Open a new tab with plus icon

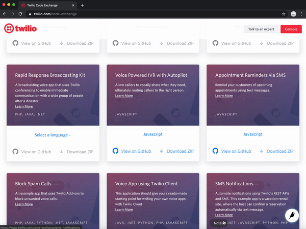[x=82, y=6]
